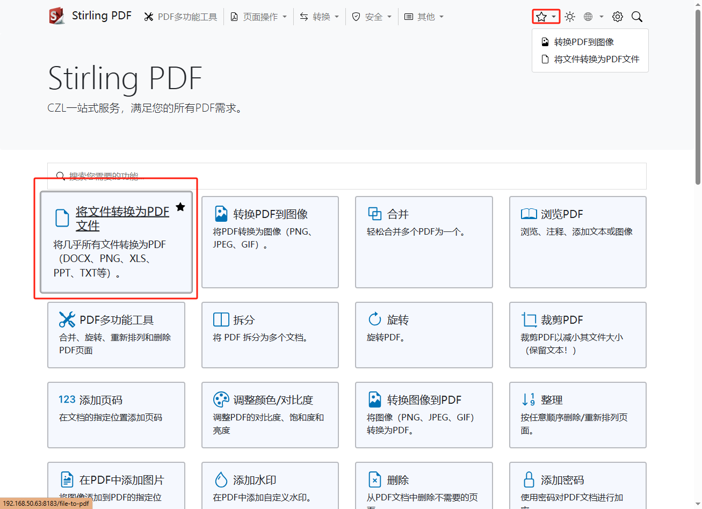Open the 拆分 card title

244,320
